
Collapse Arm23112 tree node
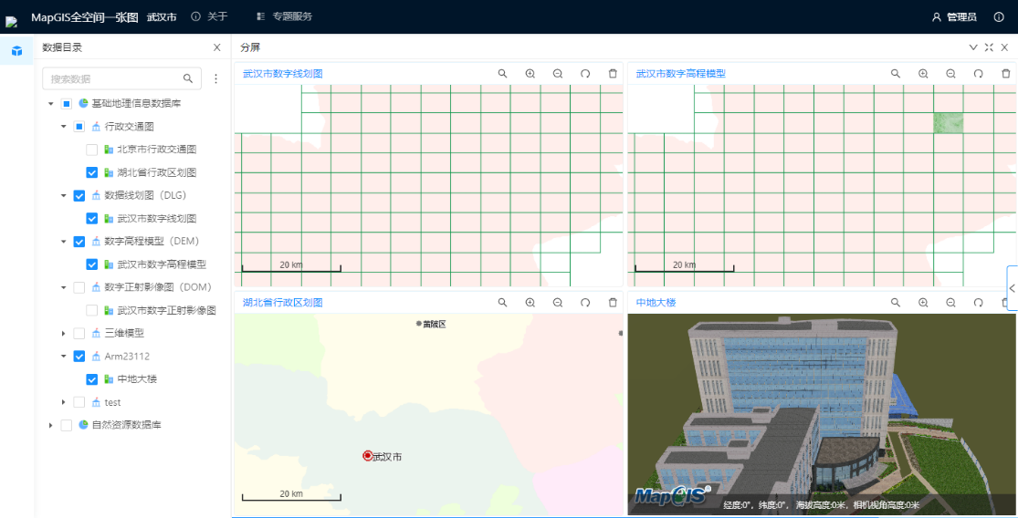click(64, 356)
